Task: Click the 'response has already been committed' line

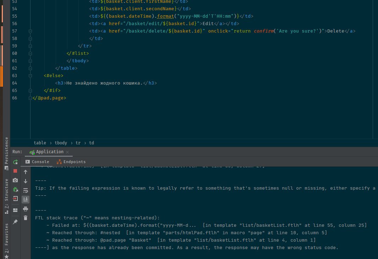Action: pos(187,248)
